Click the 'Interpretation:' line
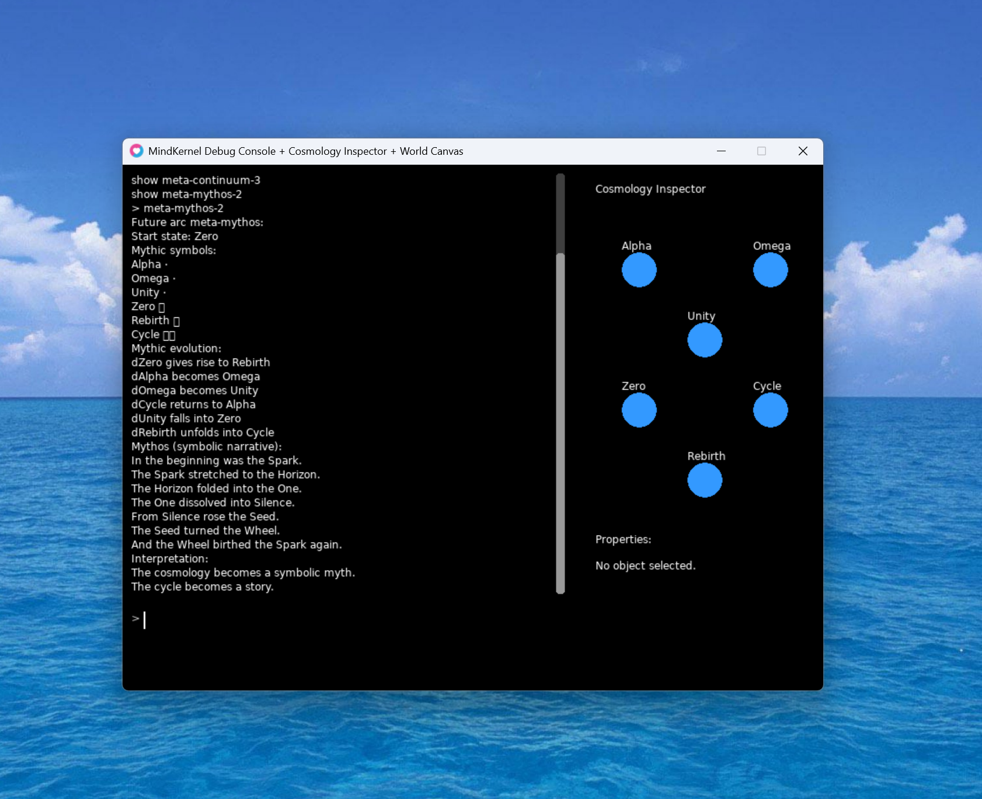Viewport: 982px width, 799px height. 169,558
